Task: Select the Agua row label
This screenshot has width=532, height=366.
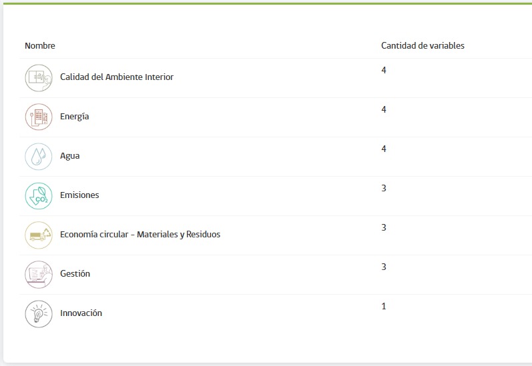Action: (x=69, y=156)
